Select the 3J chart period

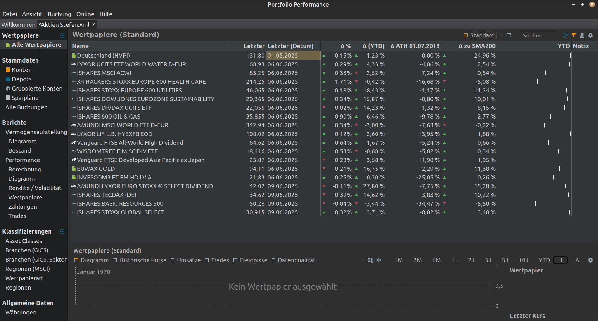click(x=488, y=260)
